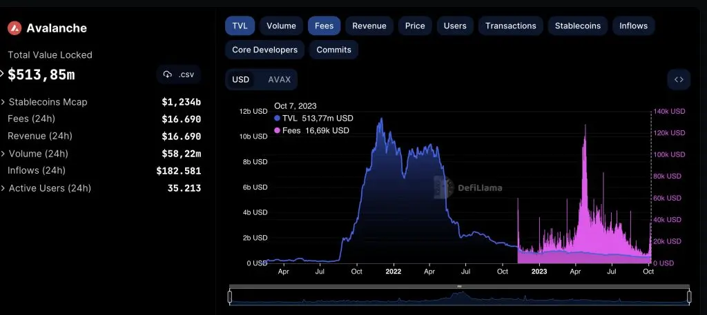This screenshot has width=707, height=315.
Task: Toggle the Fees chart metric
Action: [x=324, y=26]
